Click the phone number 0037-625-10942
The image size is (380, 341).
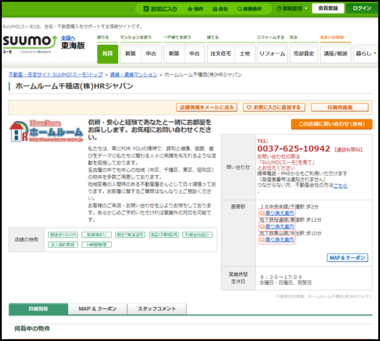pos(293,149)
